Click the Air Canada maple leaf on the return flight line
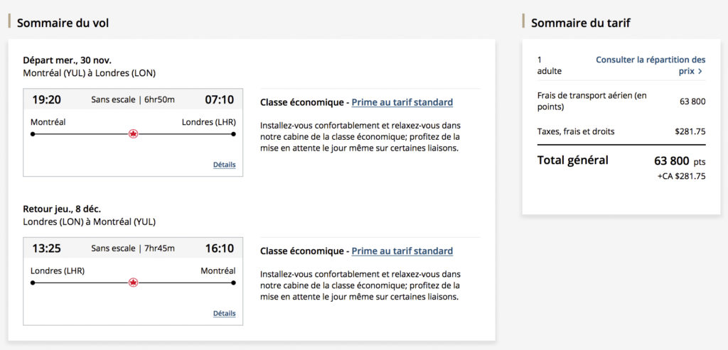This screenshot has width=728, height=350. coord(133,283)
